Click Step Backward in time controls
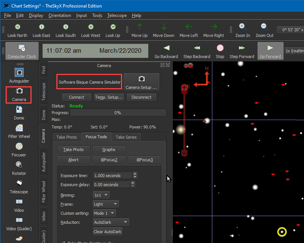Screen dimensions: 304x243 point(197,51)
